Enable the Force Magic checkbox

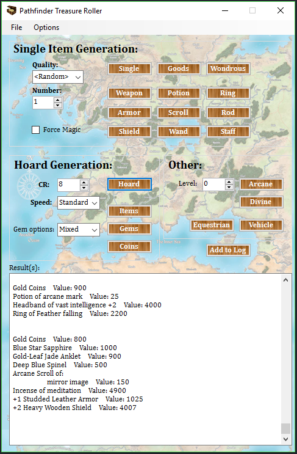coord(35,130)
